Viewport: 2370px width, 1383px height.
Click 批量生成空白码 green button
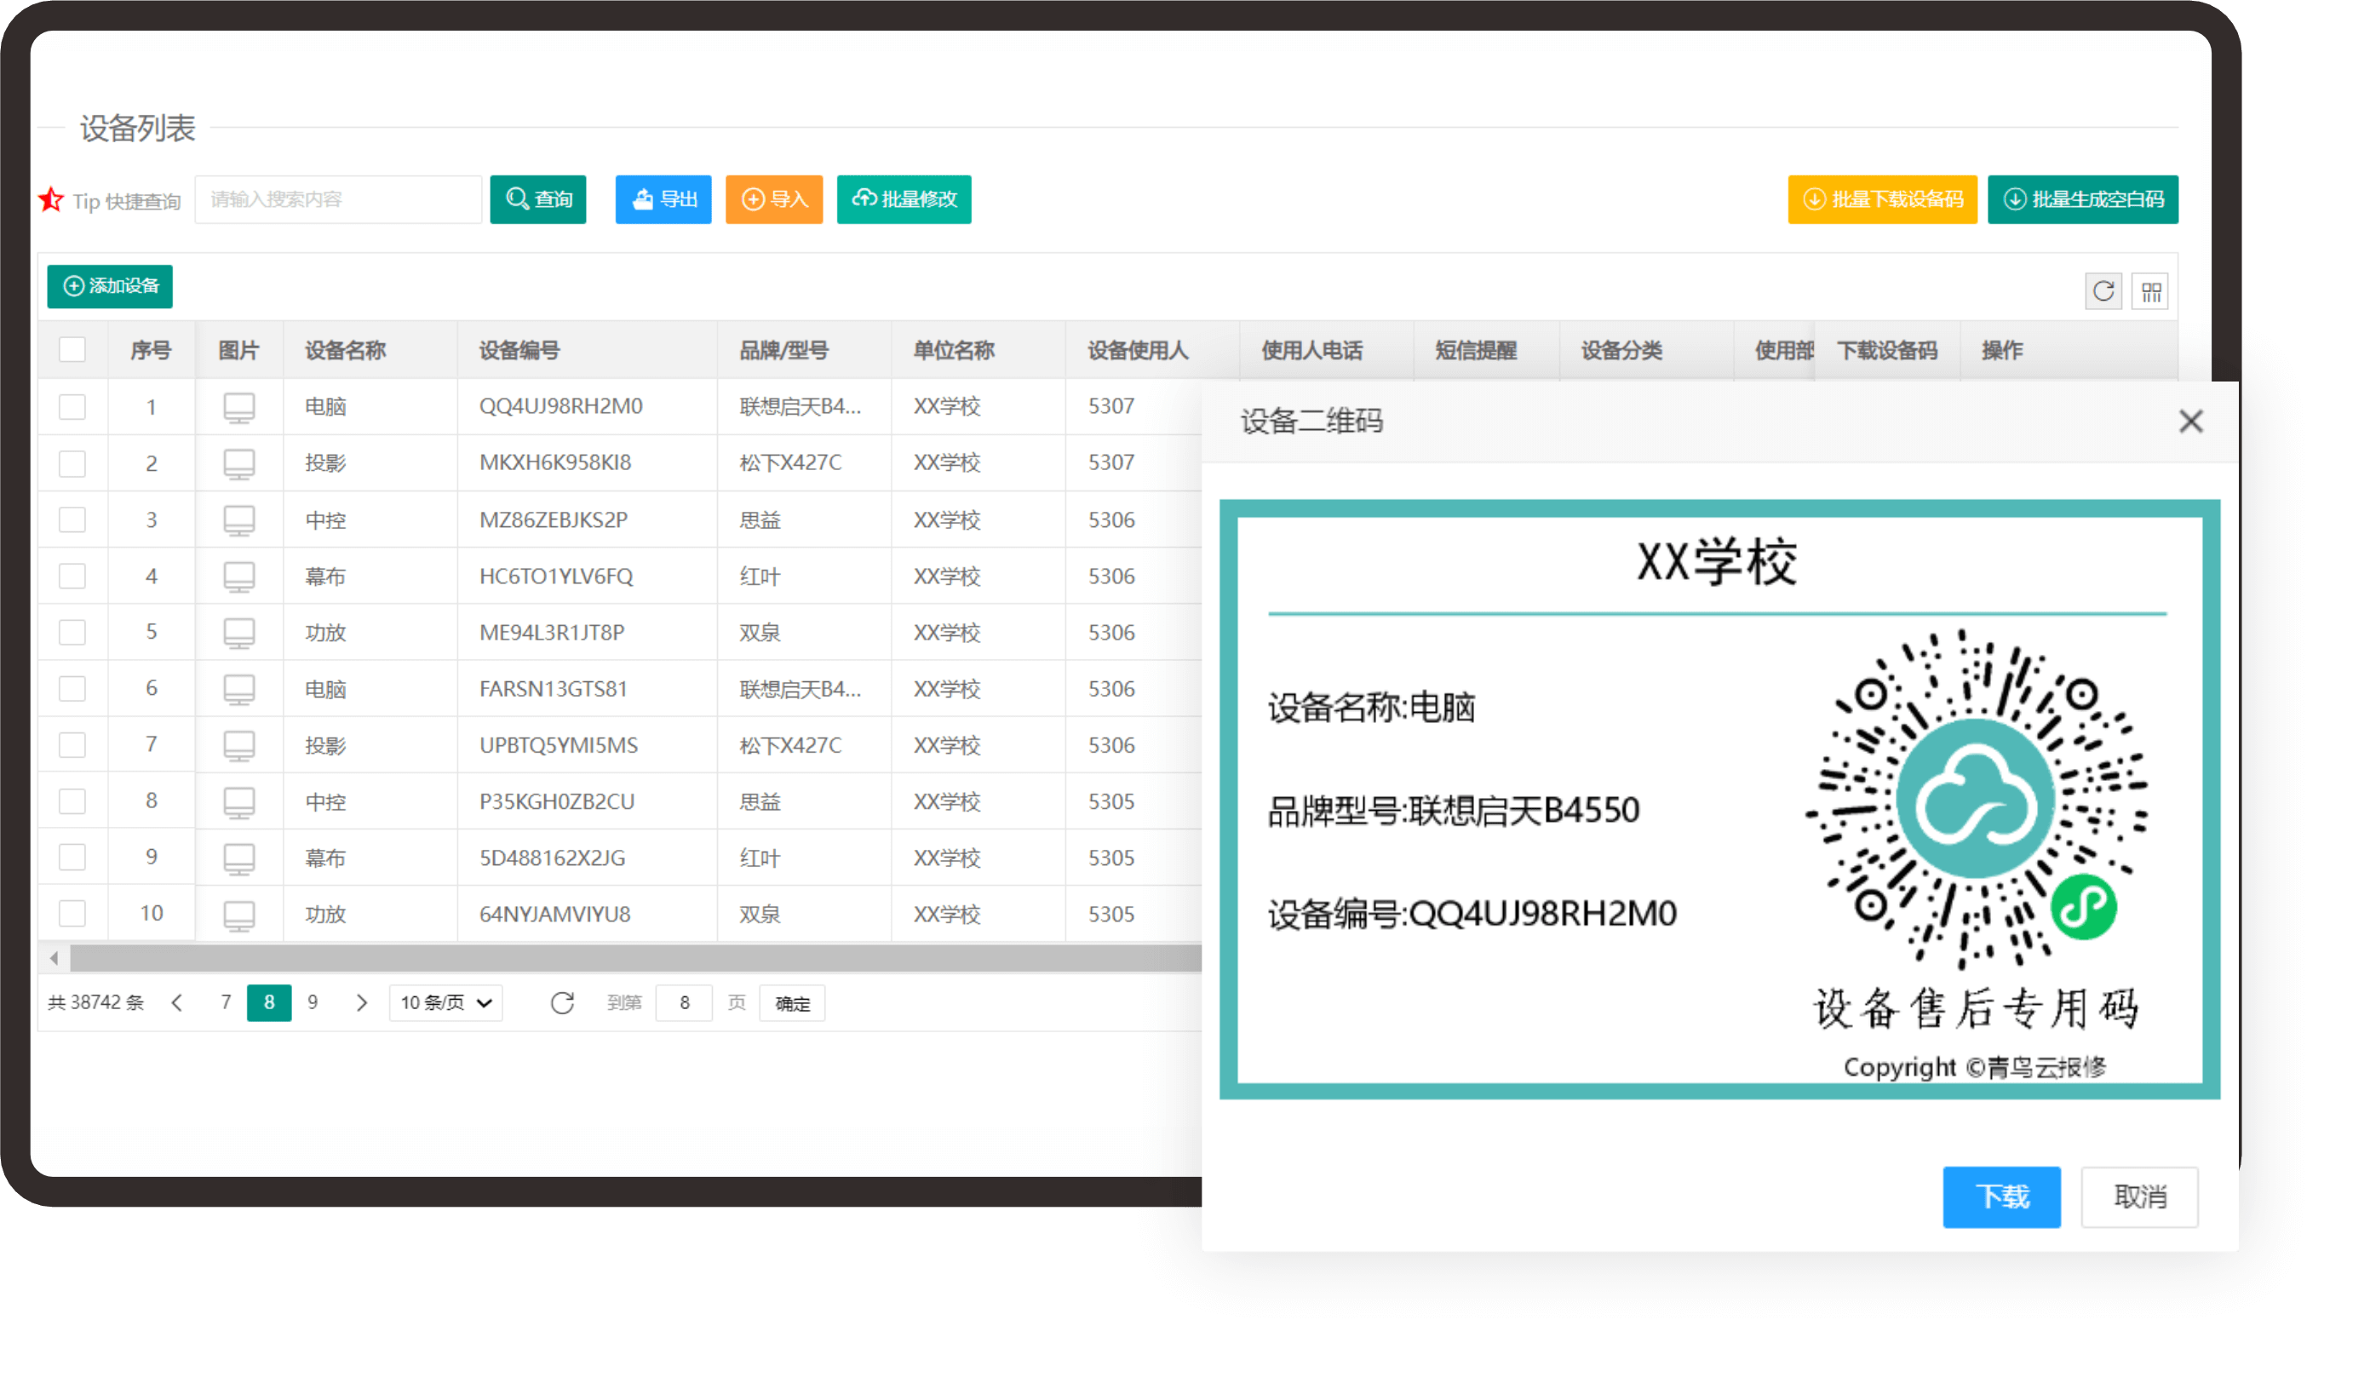pyautogui.click(x=2083, y=199)
